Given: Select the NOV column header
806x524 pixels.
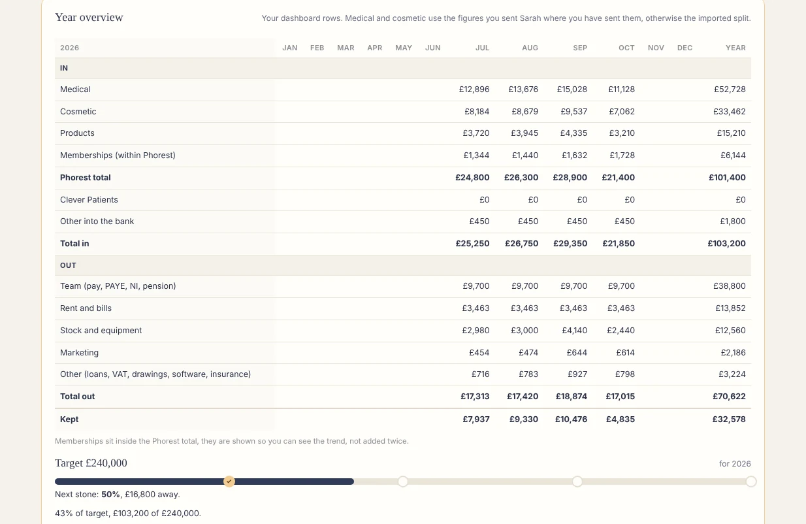Looking at the screenshot, I should (x=656, y=48).
